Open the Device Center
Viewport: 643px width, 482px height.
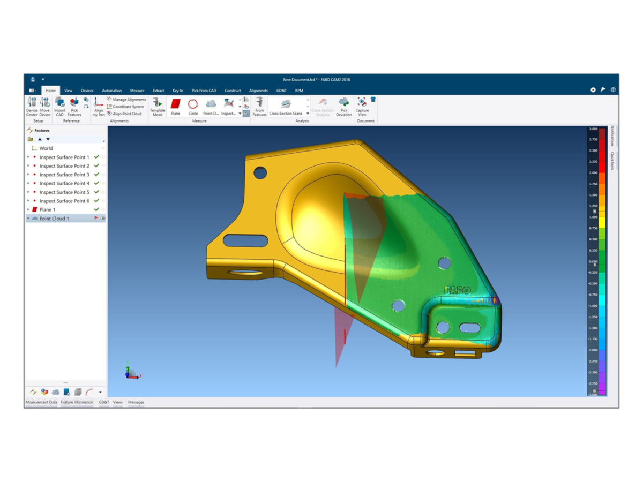point(31,107)
